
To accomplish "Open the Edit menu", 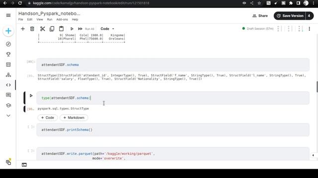I will [x=30, y=20].
